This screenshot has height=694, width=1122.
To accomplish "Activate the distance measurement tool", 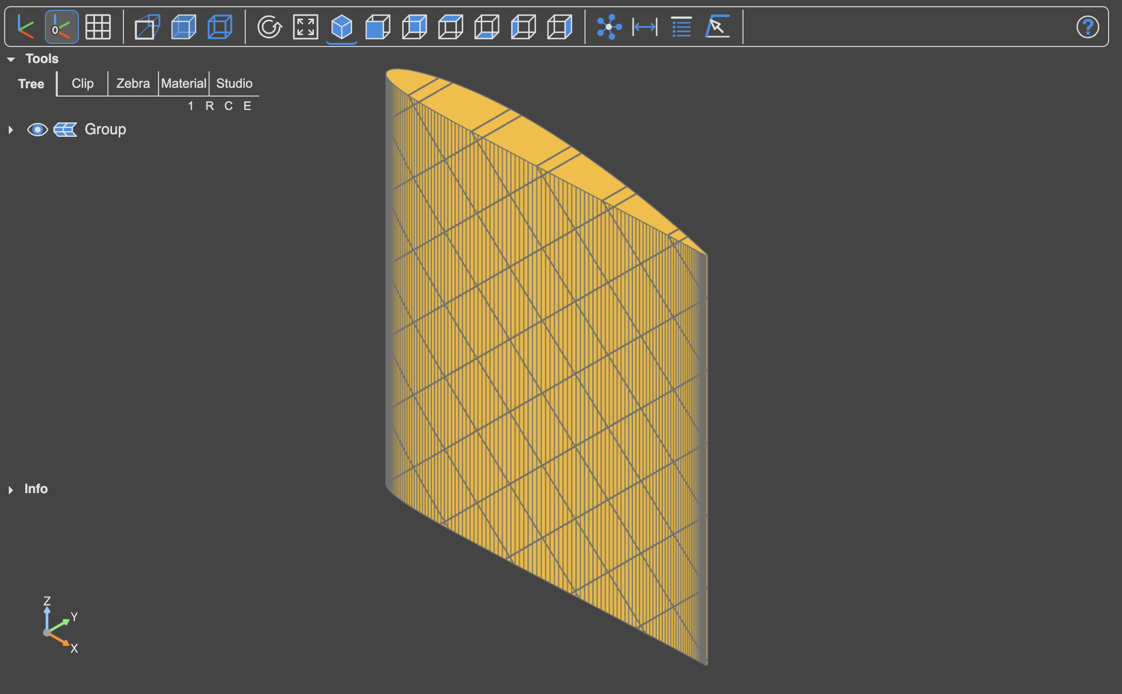I will click(x=645, y=27).
